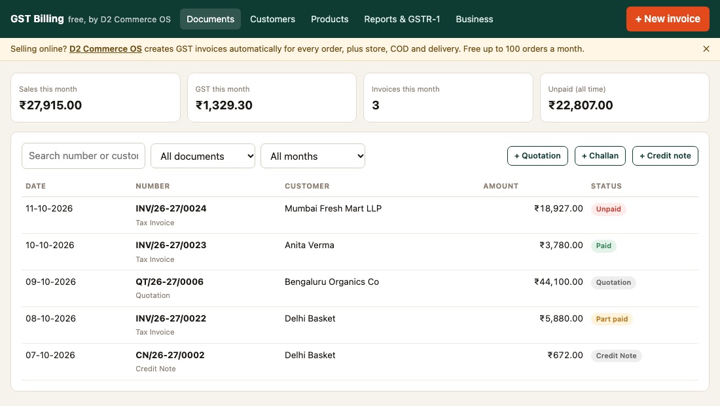Expand the All documents dropdown
The height and width of the screenshot is (406, 720).
[x=203, y=156]
